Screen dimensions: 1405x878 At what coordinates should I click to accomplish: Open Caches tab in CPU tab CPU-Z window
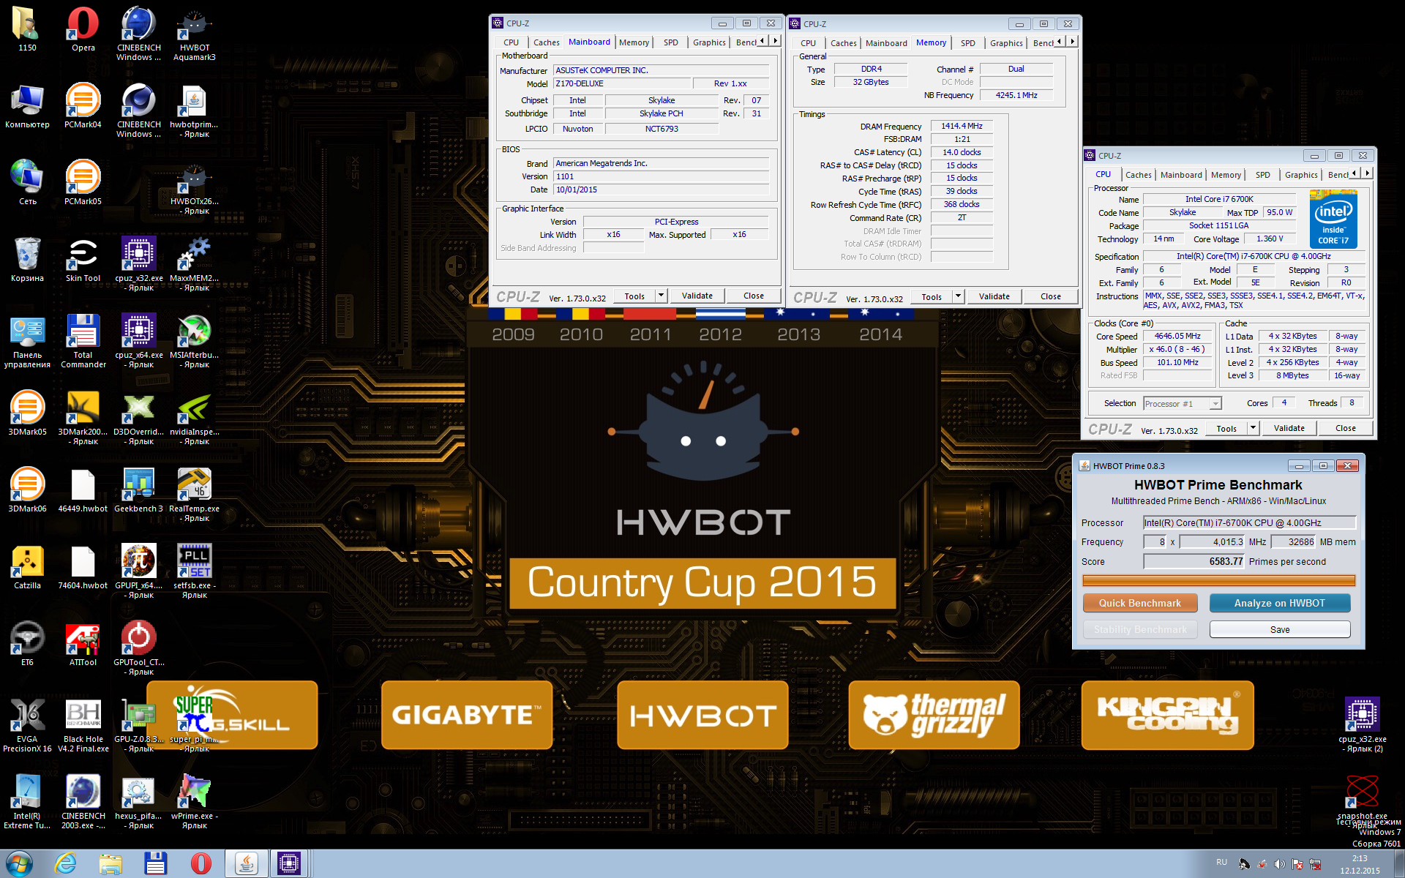[1138, 175]
